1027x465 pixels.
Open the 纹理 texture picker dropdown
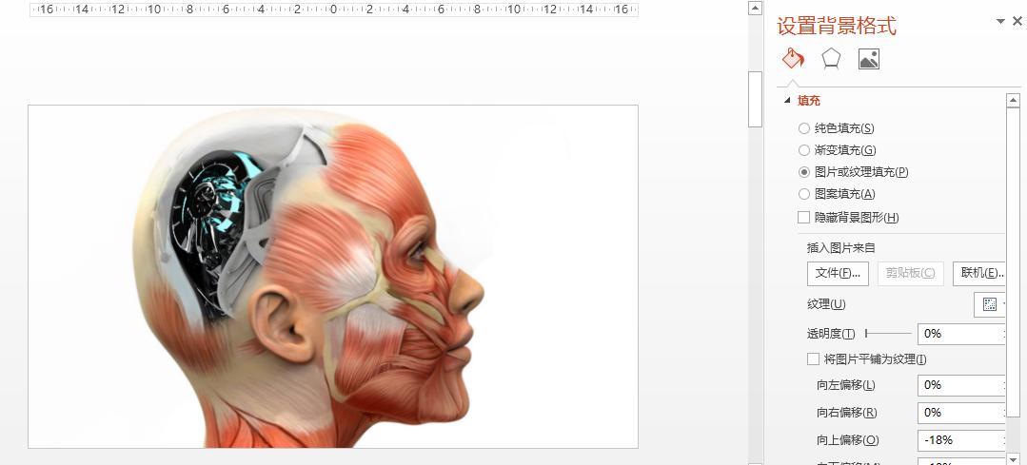(x=990, y=304)
